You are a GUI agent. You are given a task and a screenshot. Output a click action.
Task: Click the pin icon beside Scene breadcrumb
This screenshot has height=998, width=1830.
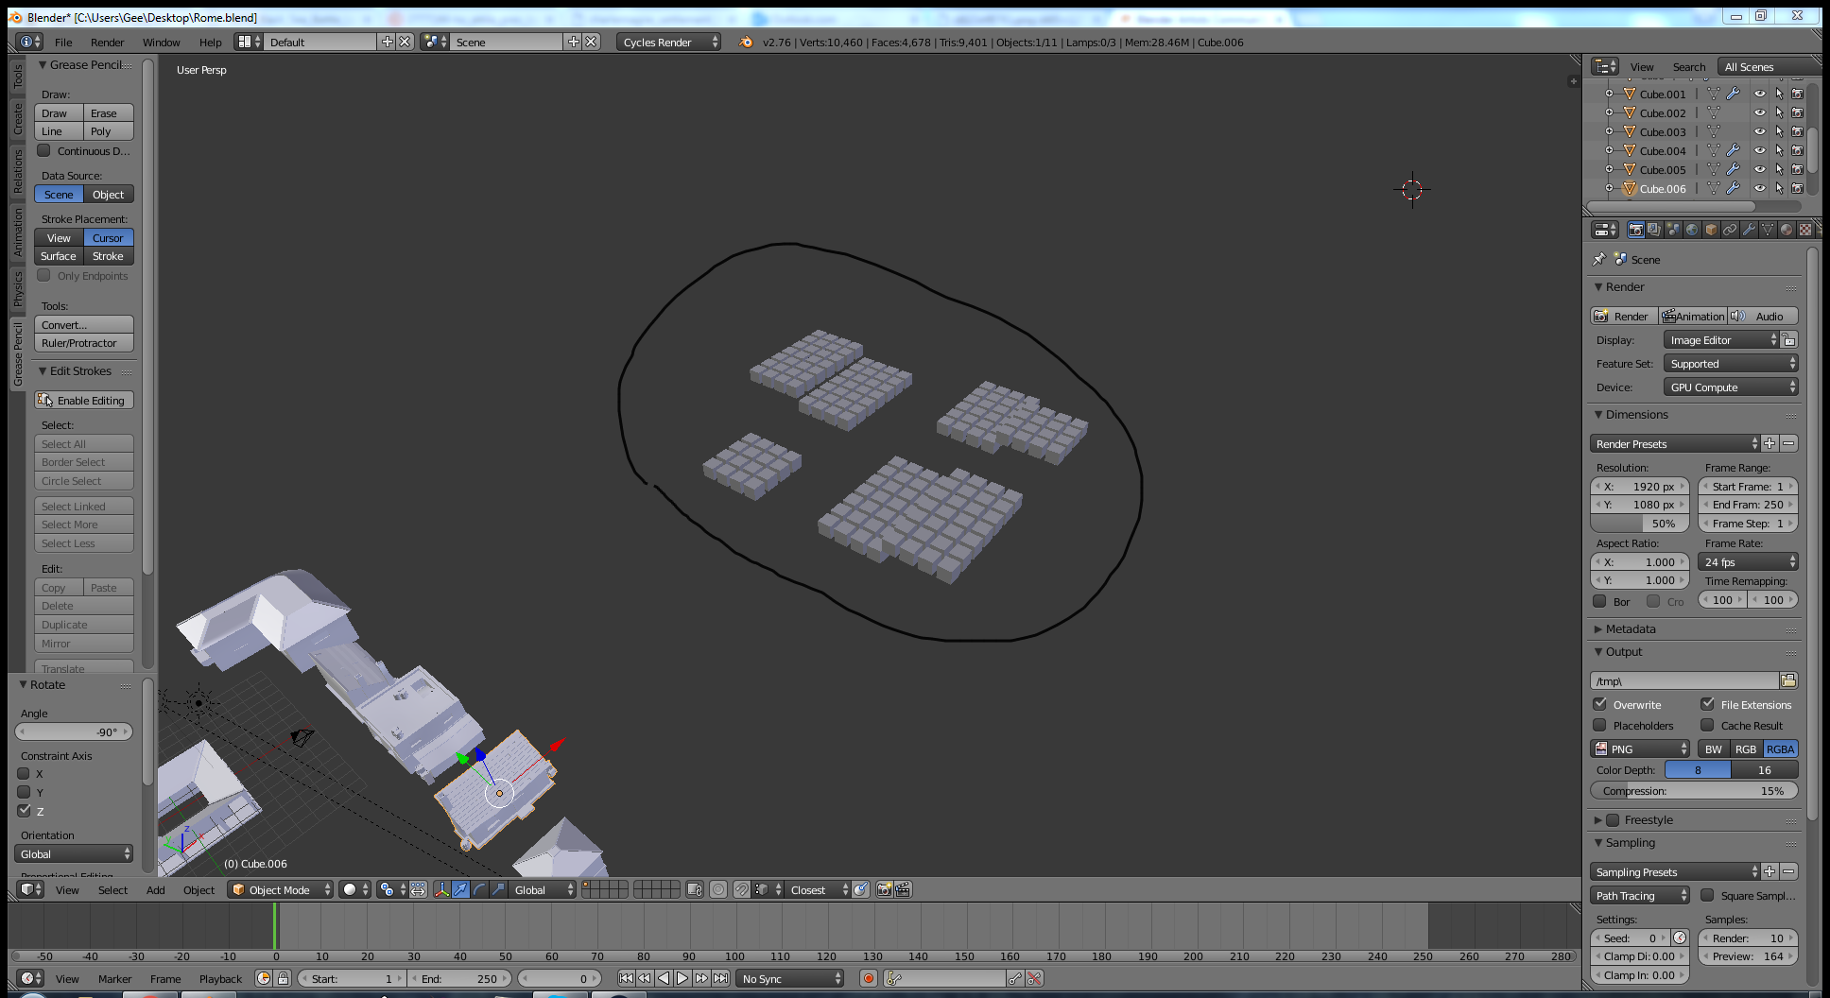[1598, 259]
